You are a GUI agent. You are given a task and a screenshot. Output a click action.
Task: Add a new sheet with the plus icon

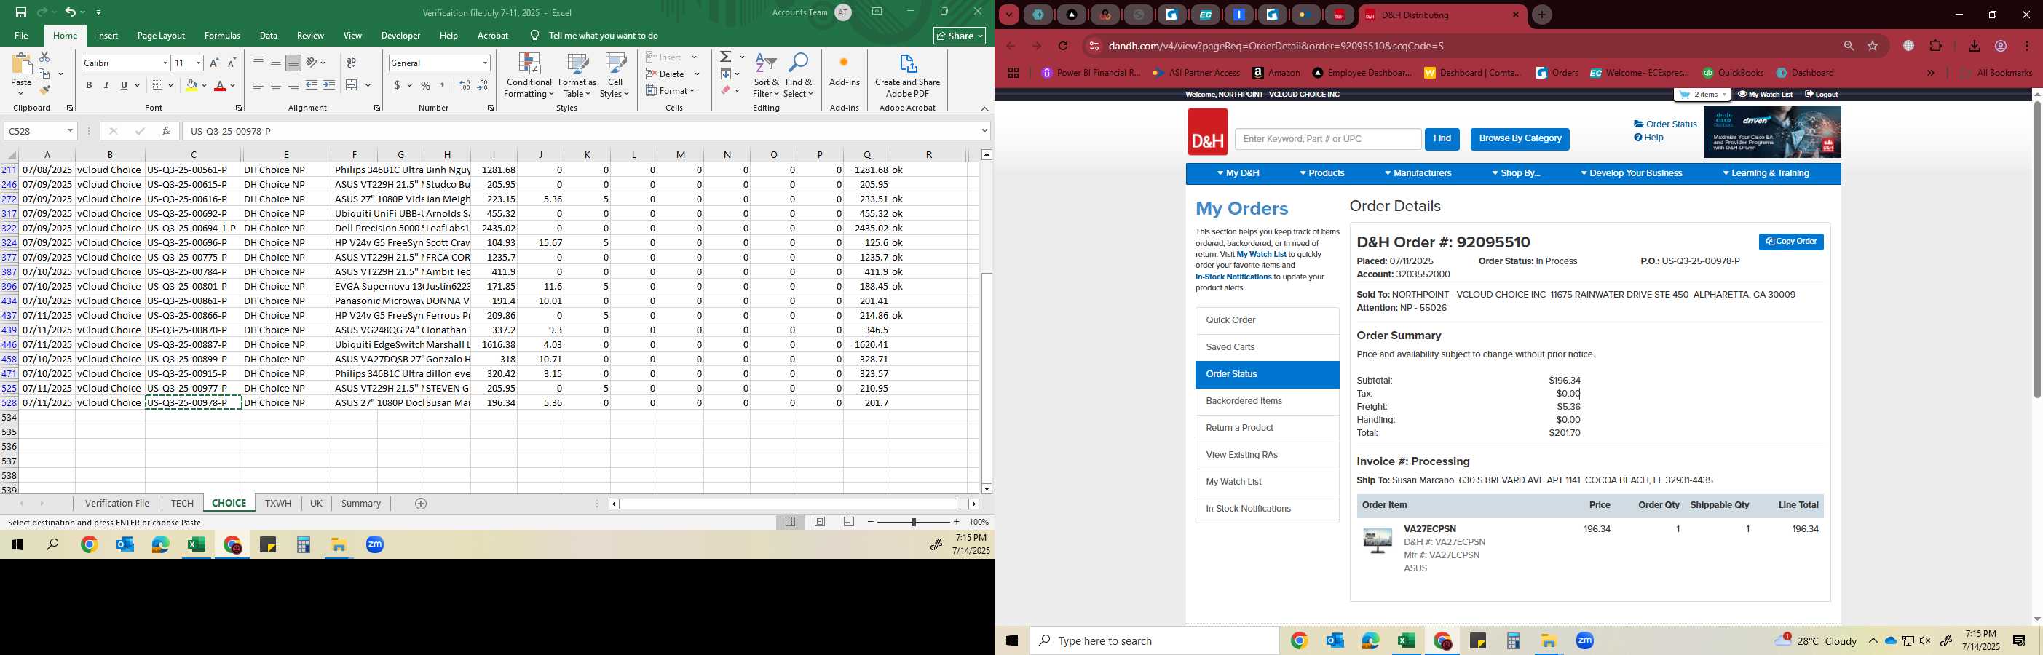[421, 504]
